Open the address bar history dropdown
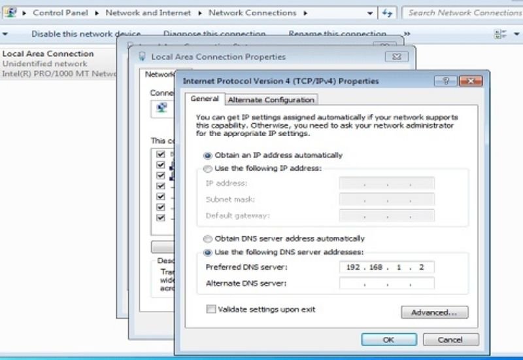Screen dimensions: 523x360 point(370,13)
